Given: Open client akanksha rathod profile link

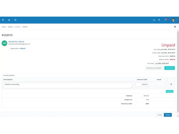Looking at the screenshot, I should coord(16,41).
